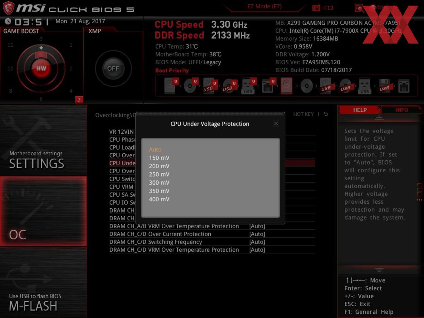Toggle the Game Boost HW knob

41,68
